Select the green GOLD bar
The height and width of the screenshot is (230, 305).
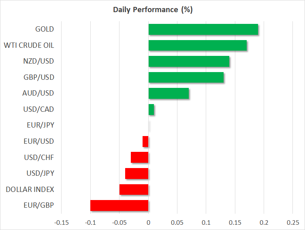203,30
